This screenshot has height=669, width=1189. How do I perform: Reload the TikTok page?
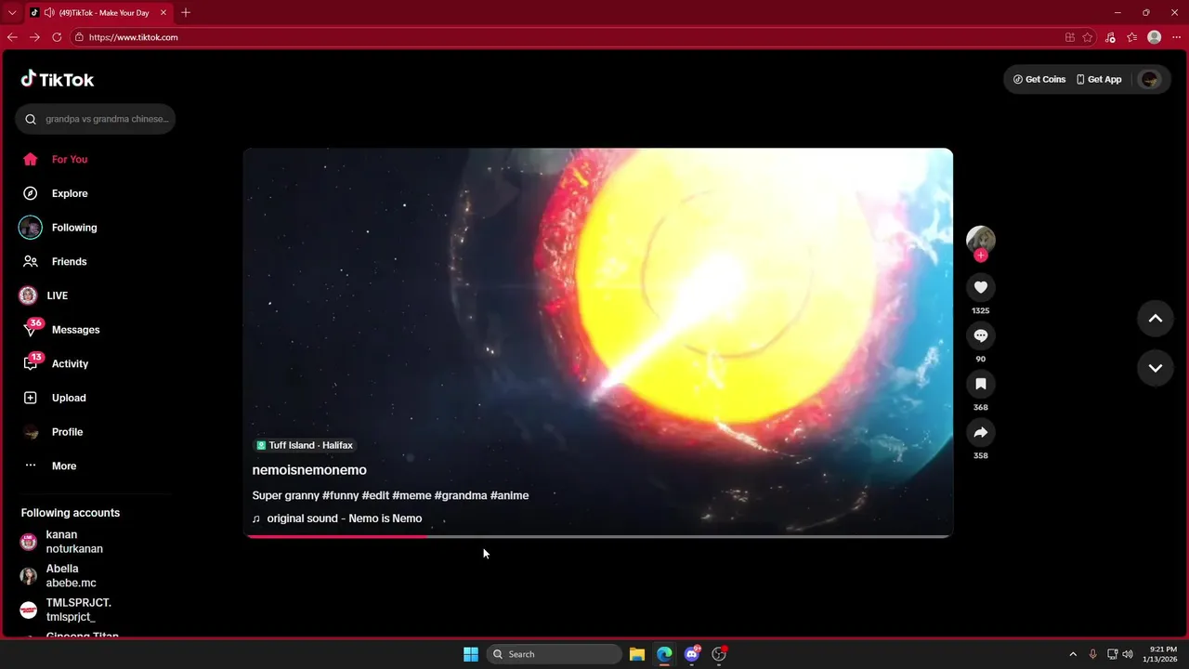click(x=57, y=37)
